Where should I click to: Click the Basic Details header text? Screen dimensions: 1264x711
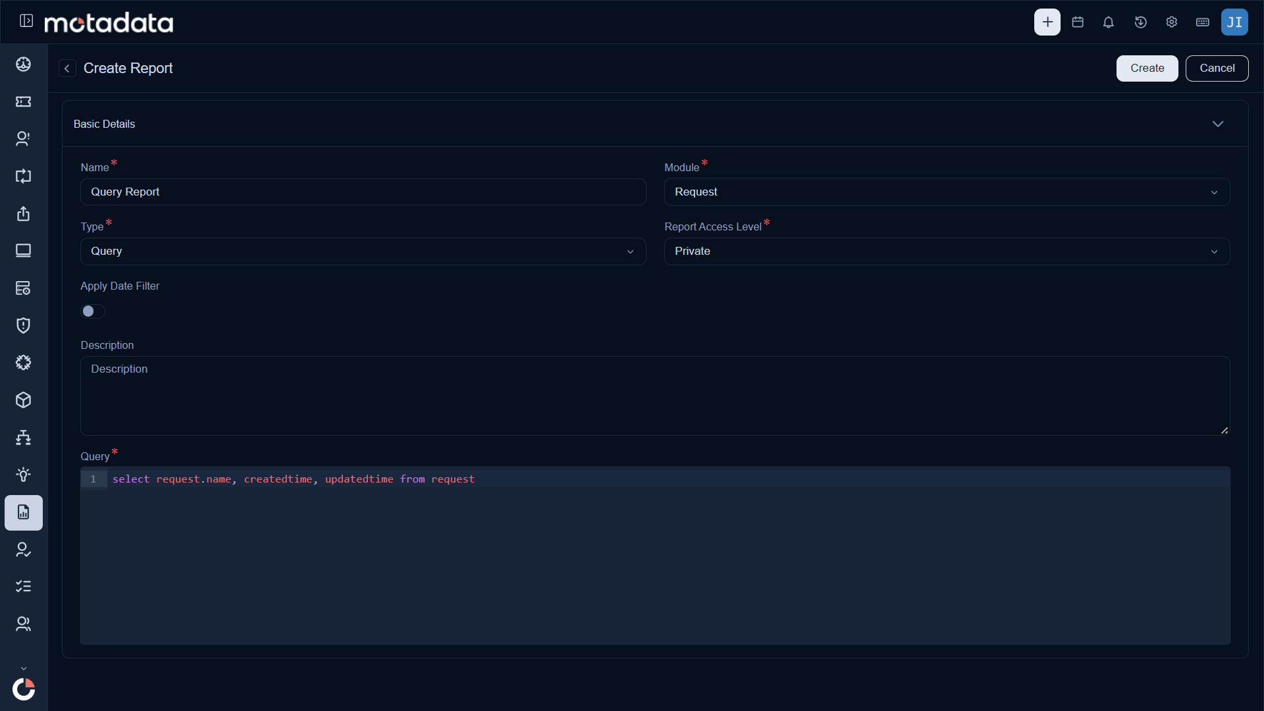[x=104, y=124]
